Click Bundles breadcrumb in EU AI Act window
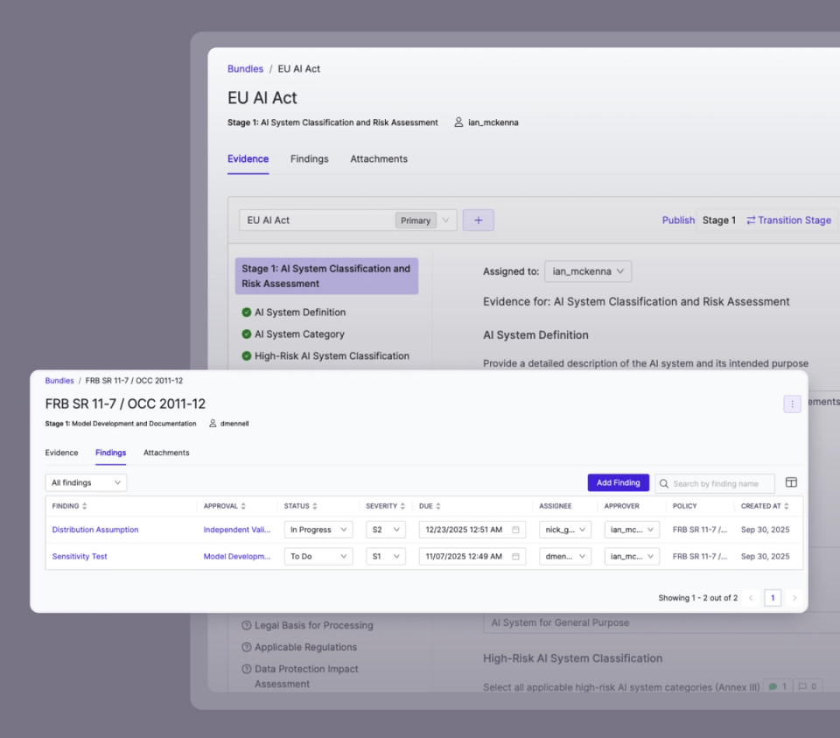 pos(245,68)
